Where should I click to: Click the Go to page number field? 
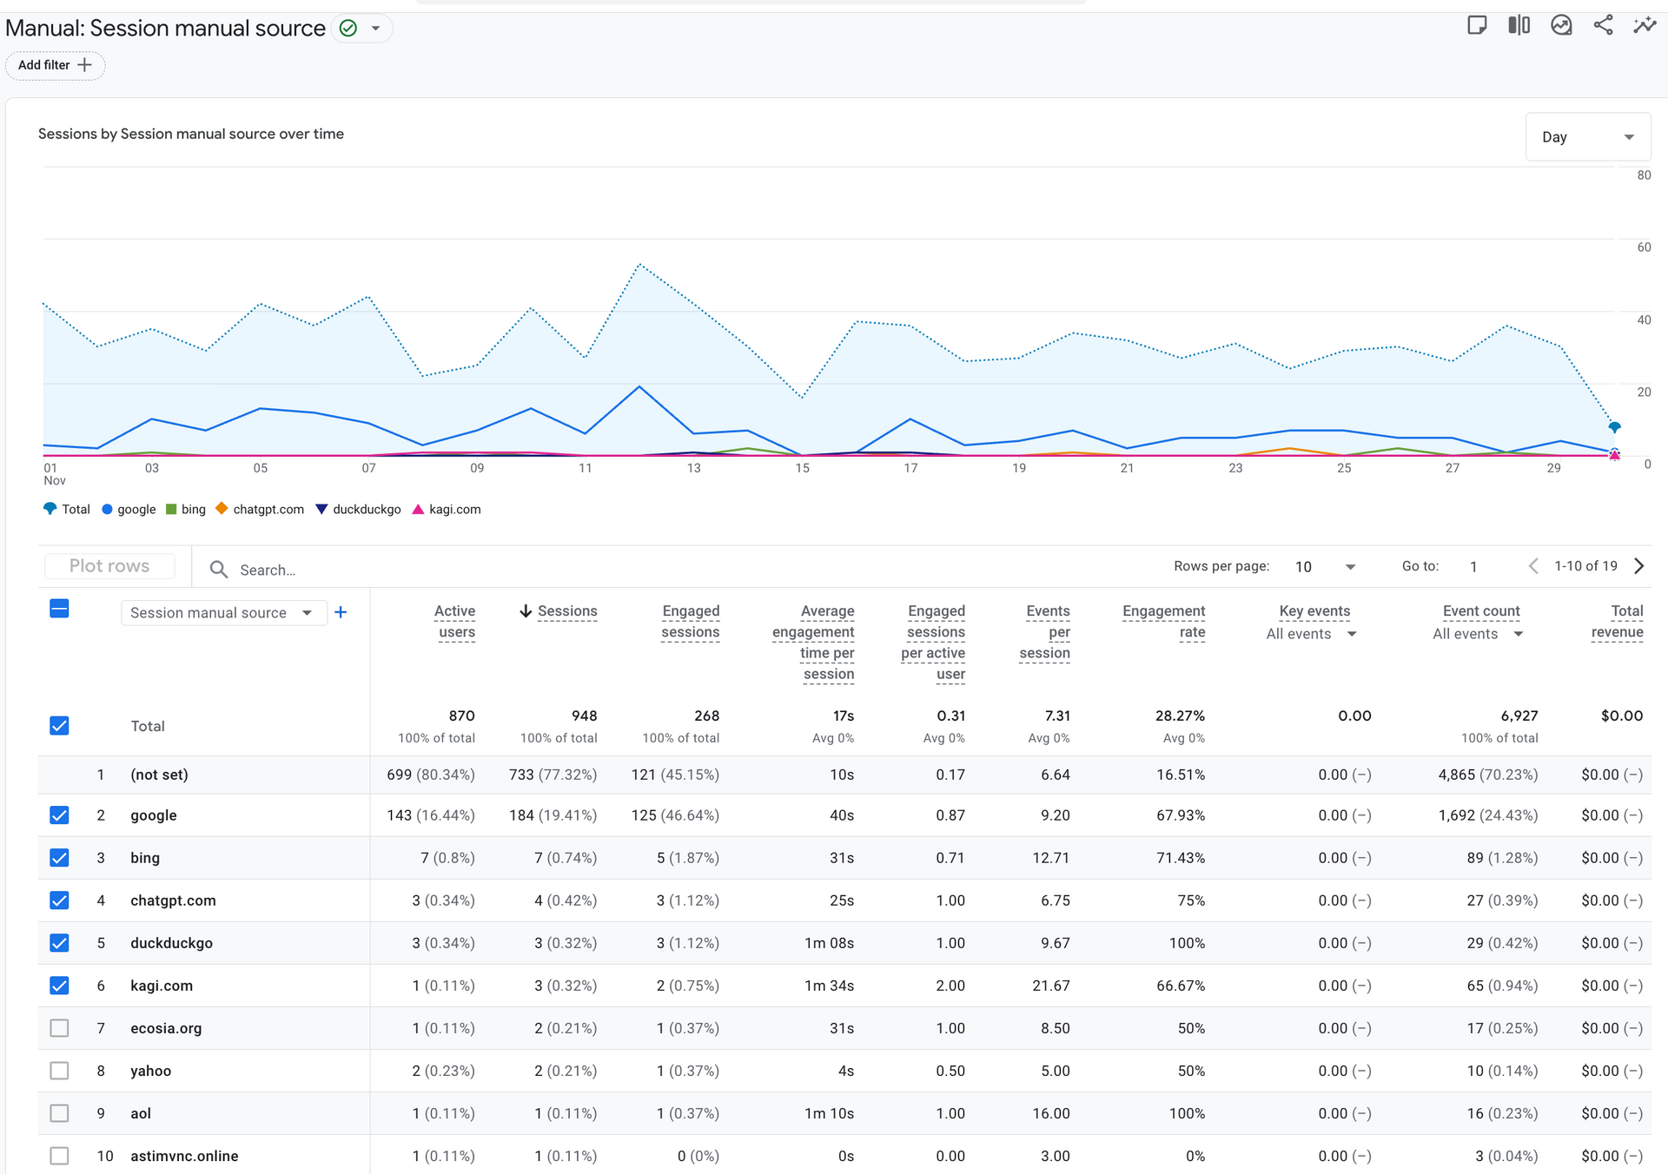pyautogui.click(x=1474, y=567)
